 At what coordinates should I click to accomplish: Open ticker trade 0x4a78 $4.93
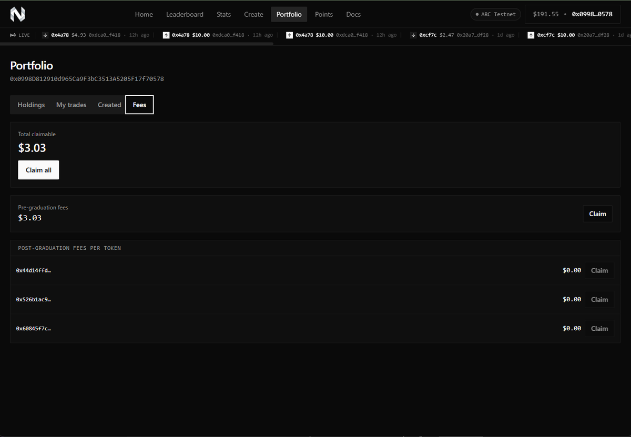click(x=96, y=35)
